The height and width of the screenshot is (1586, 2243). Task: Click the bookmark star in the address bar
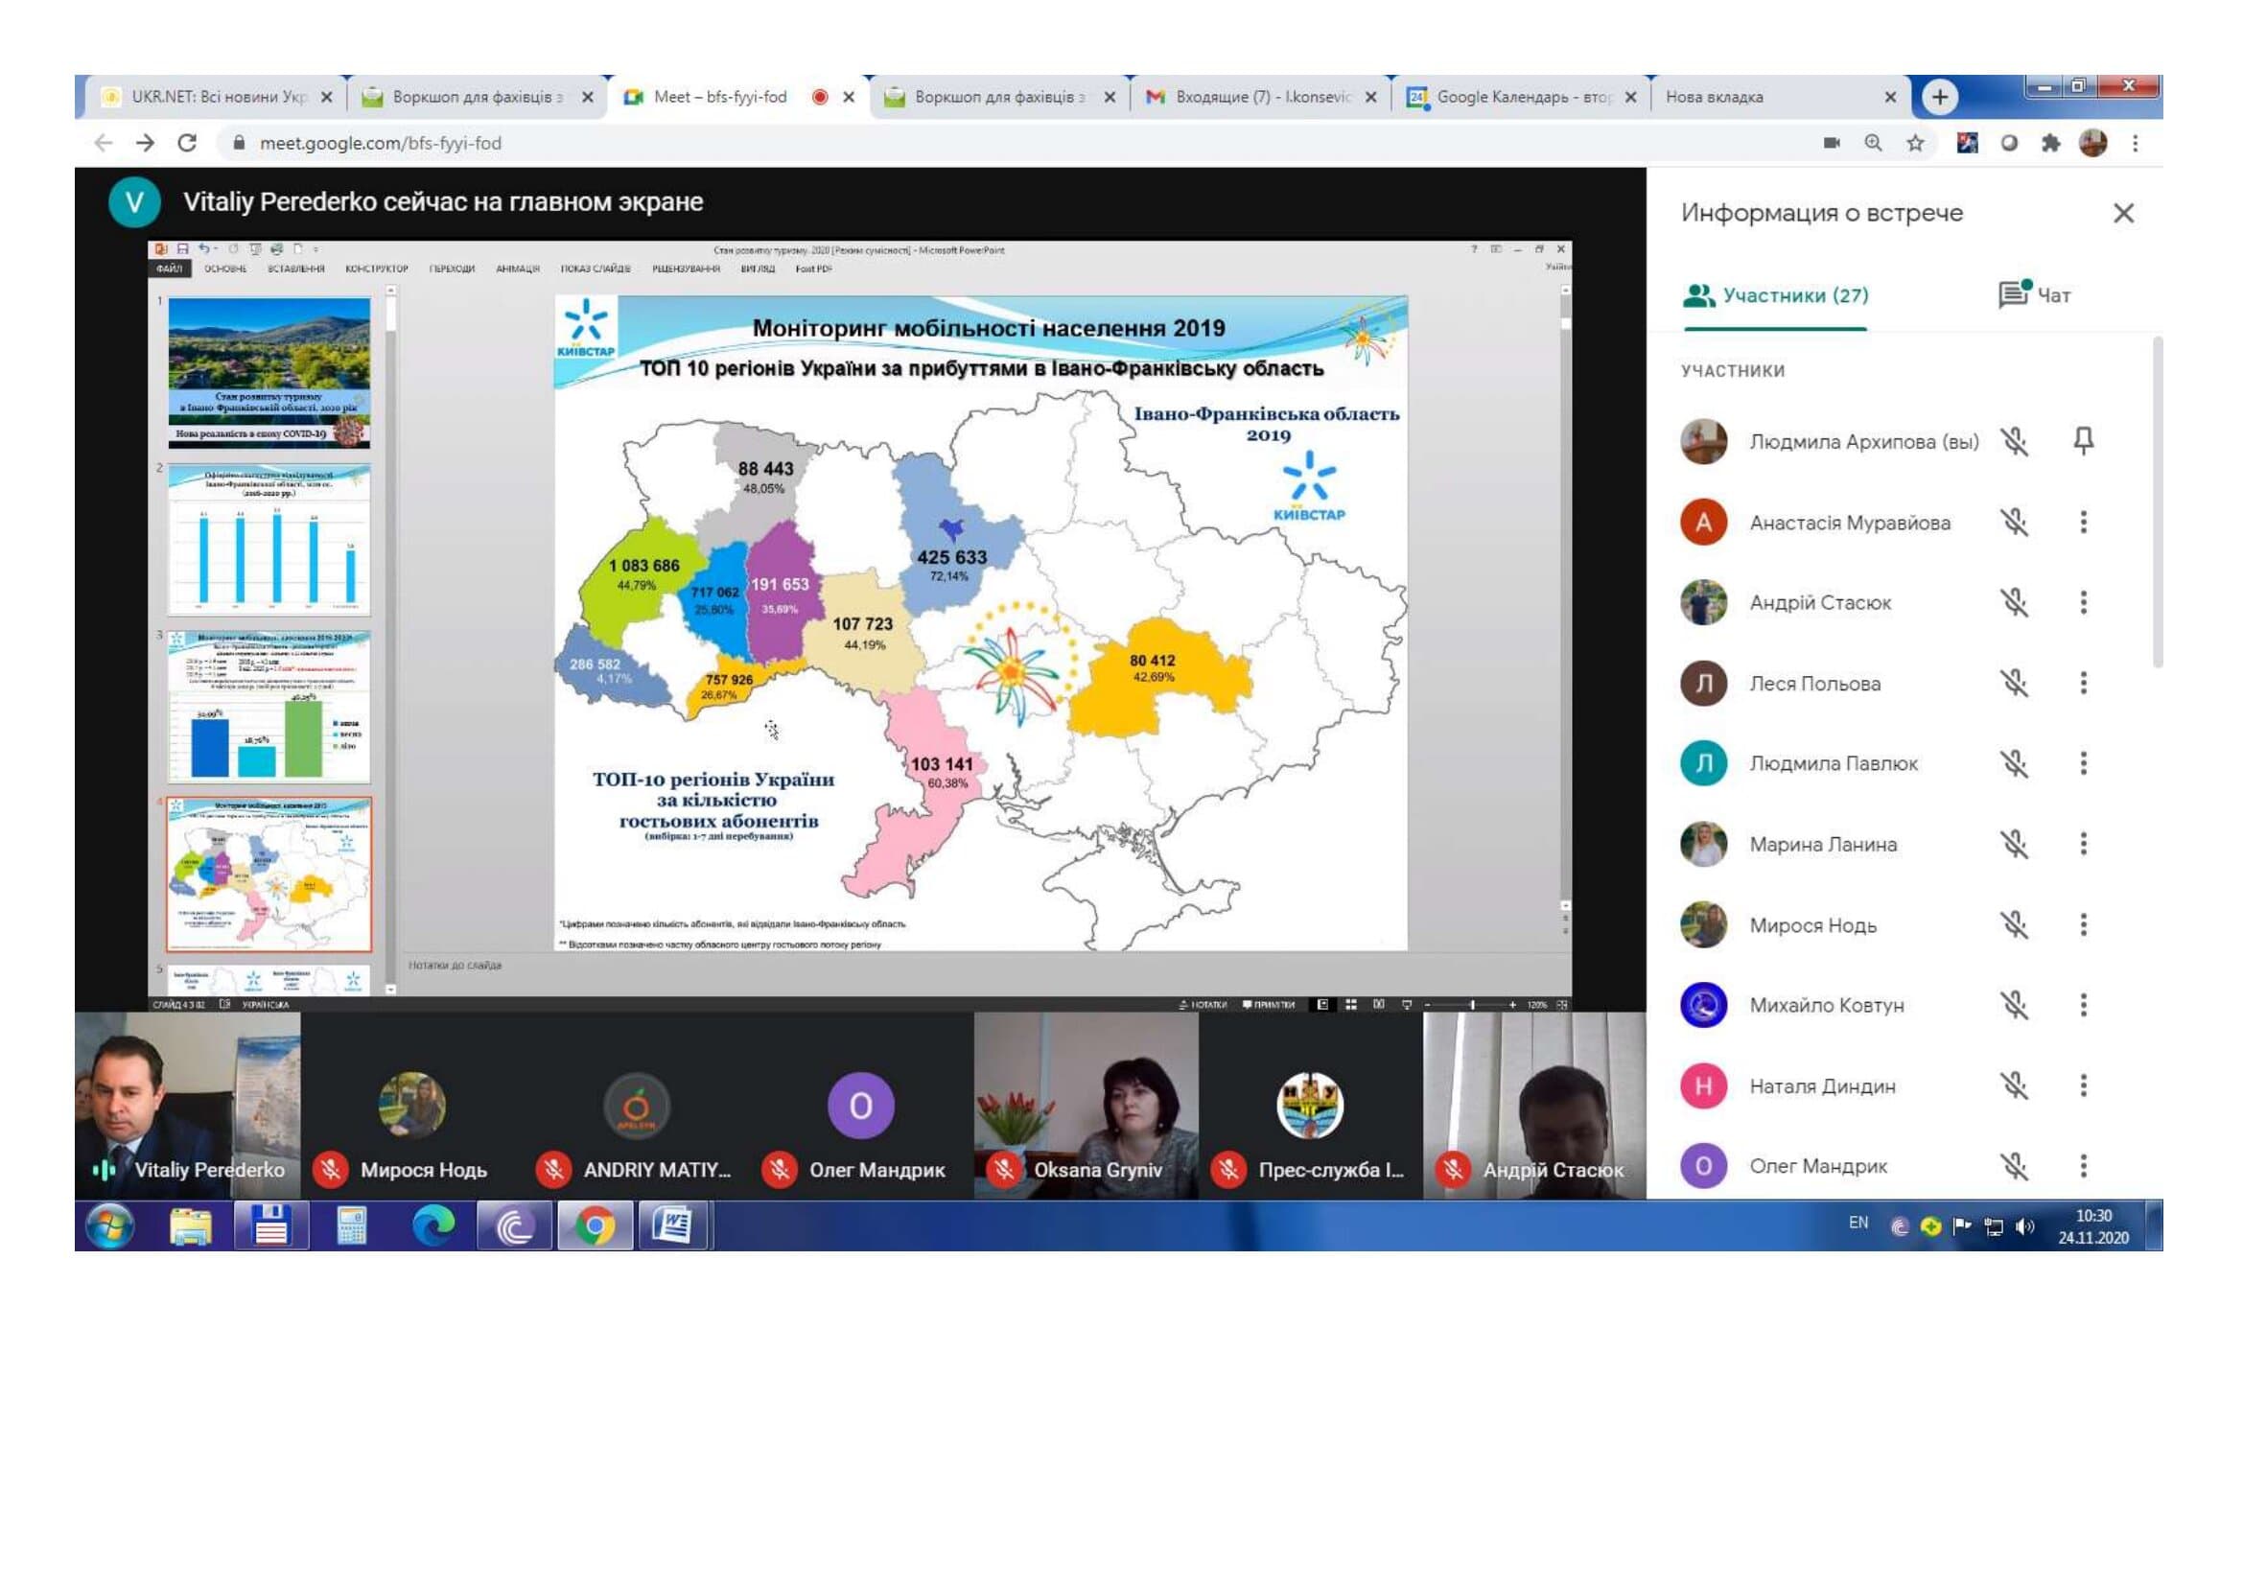[1915, 144]
